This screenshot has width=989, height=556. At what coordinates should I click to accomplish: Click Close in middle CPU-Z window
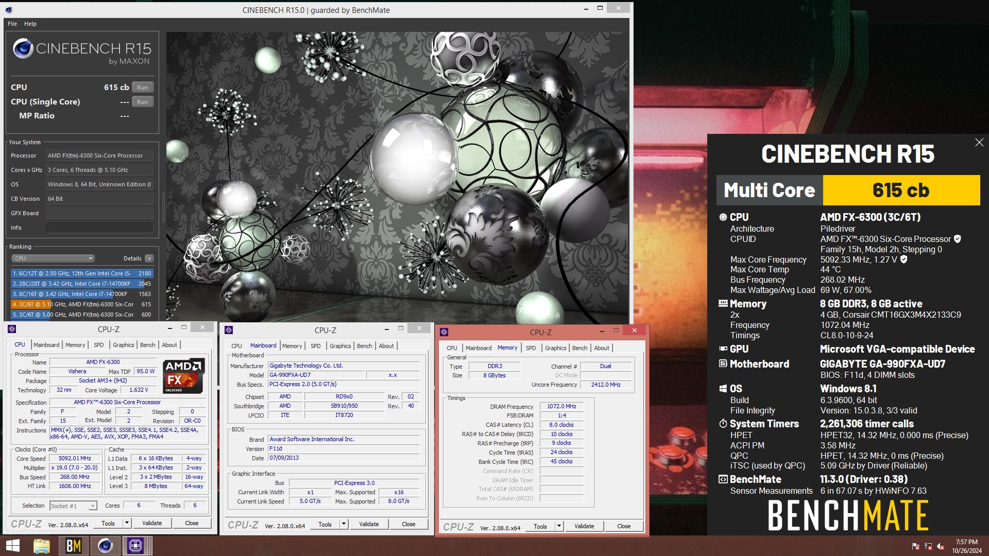click(x=408, y=524)
